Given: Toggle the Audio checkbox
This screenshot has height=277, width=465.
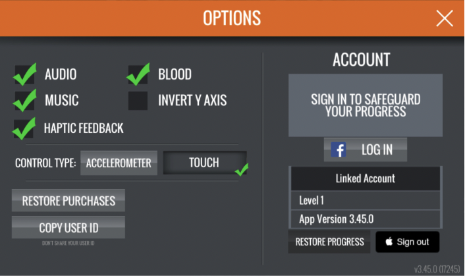Looking at the screenshot, I should 24,74.
